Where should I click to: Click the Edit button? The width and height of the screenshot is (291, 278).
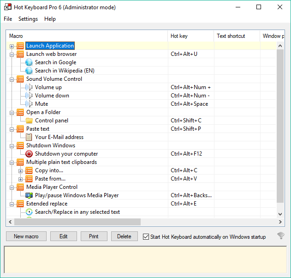[x=64, y=236]
